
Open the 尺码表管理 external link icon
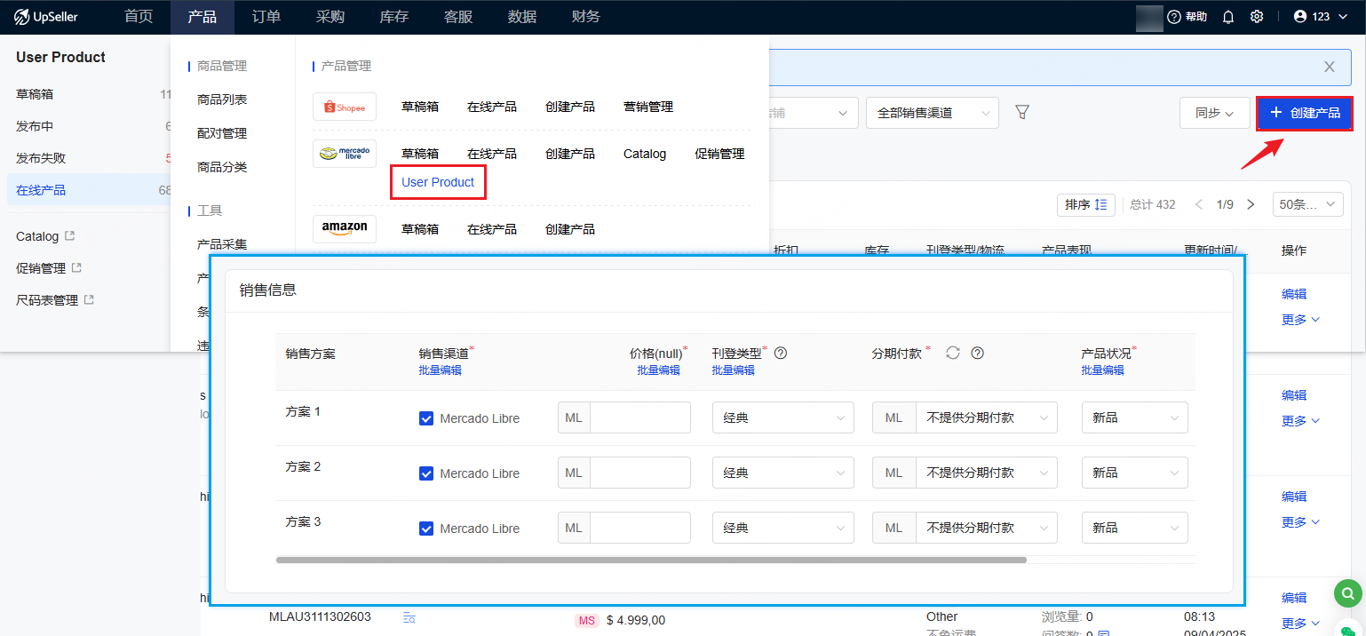[x=89, y=300]
